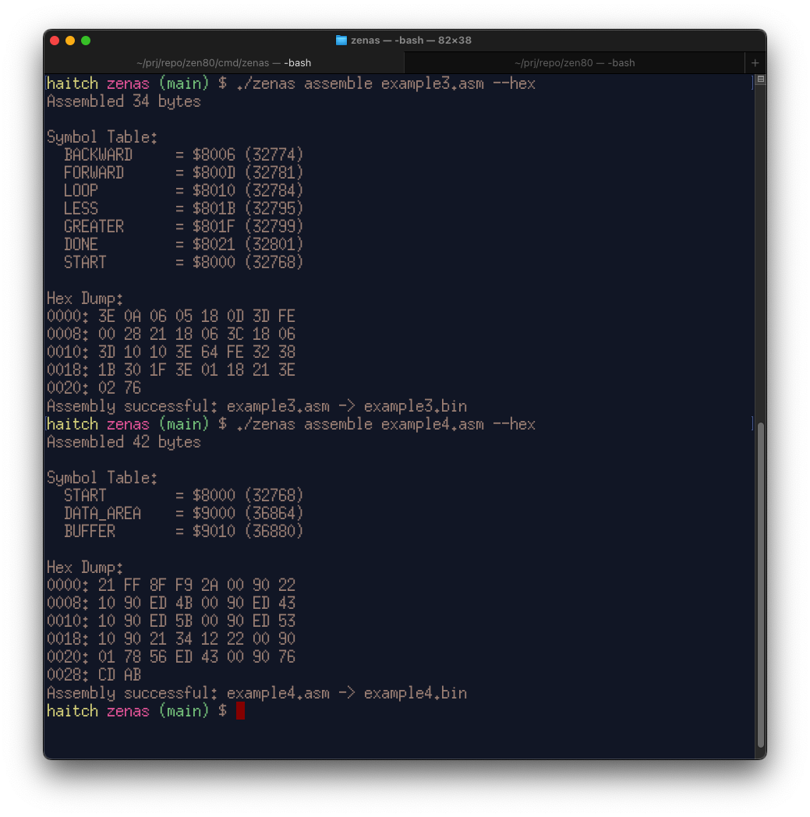Click the FORWARD = $800D symbol row
This screenshot has height=817, width=810.
183,172
